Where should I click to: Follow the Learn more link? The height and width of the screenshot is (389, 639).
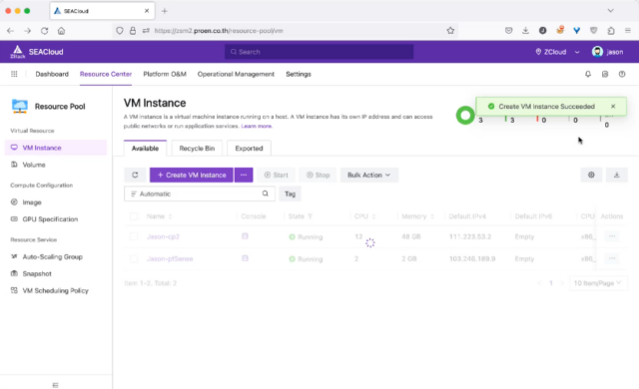click(x=257, y=126)
